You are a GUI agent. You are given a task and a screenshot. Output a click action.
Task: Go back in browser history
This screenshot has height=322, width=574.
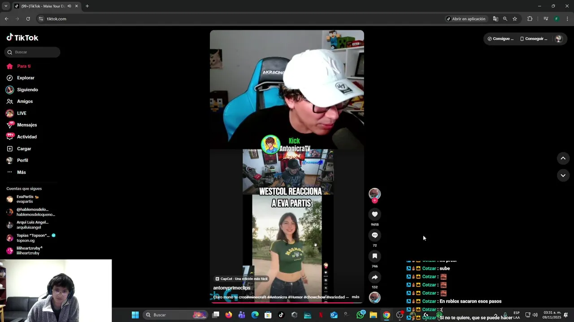click(x=7, y=19)
